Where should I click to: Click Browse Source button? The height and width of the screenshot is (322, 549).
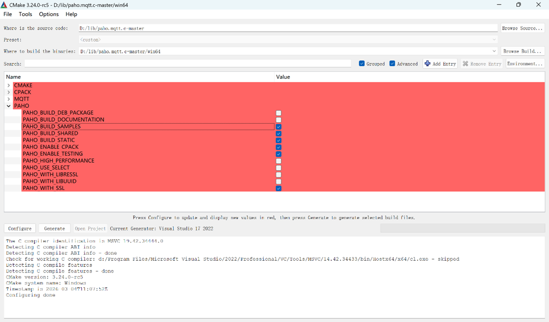[x=522, y=28]
